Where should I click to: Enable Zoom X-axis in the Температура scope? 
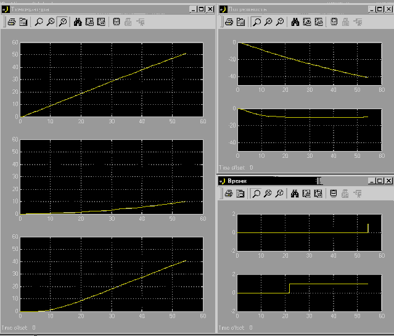[51, 22]
